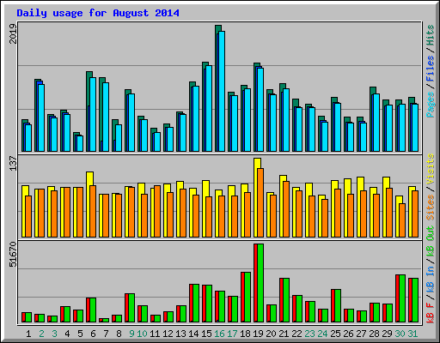Click day label 15 on the x-axis
The height and width of the screenshot is (343, 440).
click(x=206, y=334)
